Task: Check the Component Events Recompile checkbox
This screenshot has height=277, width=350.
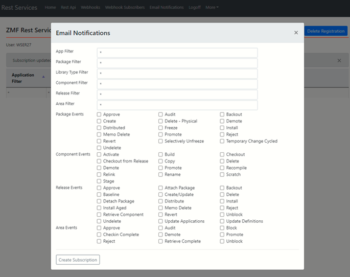Action: pos(222,168)
